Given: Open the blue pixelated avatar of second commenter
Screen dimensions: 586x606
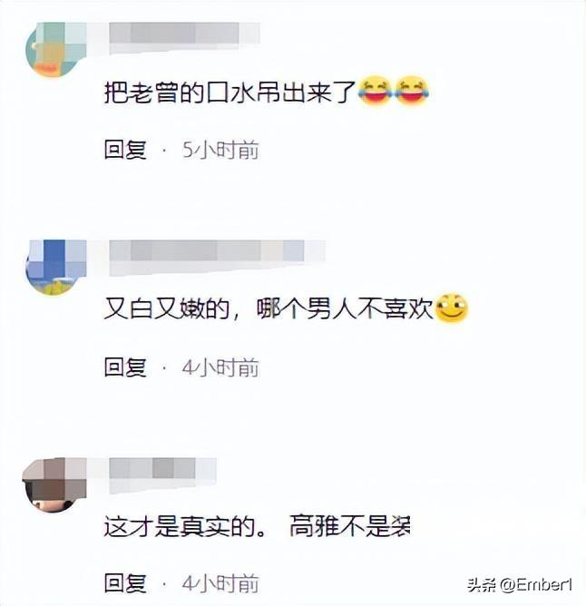Looking at the screenshot, I should (x=56, y=268).
